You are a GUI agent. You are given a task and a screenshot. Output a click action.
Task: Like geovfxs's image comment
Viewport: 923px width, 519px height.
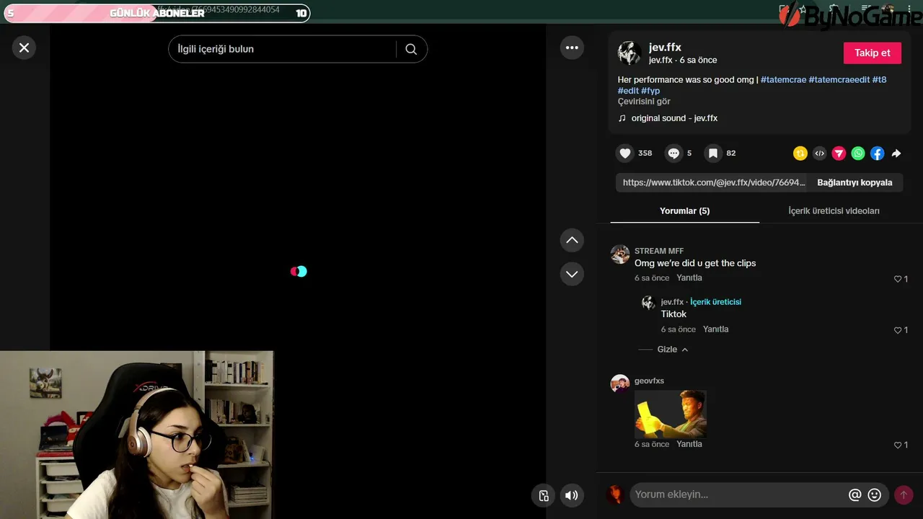[898, 445]
